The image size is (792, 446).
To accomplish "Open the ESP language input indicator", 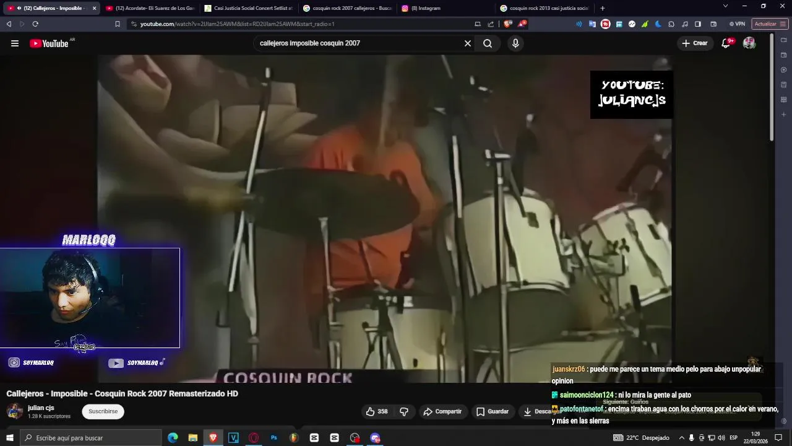I will click(x=734, y=438).
